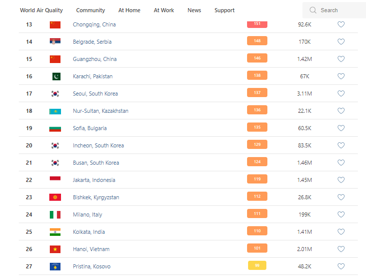Open the Sofia, Bulgaria city link
This screenshot has height=276, width=366.
pyautogui.click(x=89, y=128)
